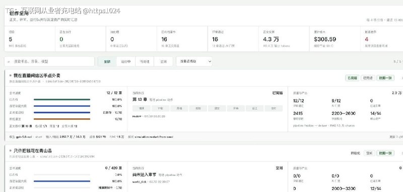403x192 pixels.
Task: Click the pipeline finalize deliver note
Action: click(324, 125)
